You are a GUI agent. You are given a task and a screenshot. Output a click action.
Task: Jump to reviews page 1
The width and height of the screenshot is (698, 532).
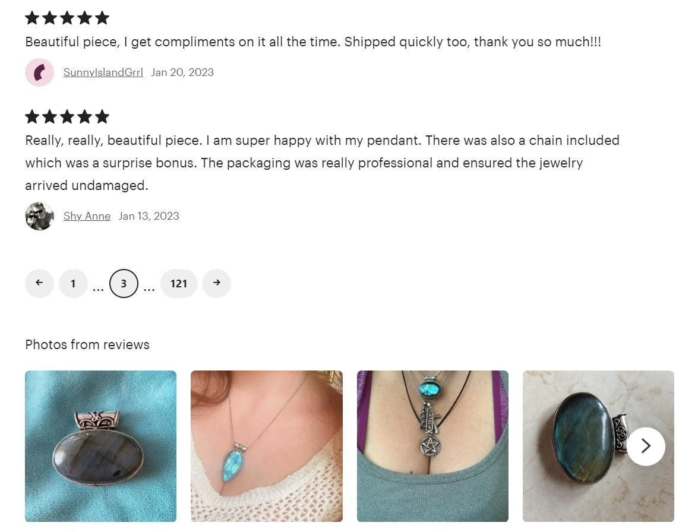coord(73,283)
